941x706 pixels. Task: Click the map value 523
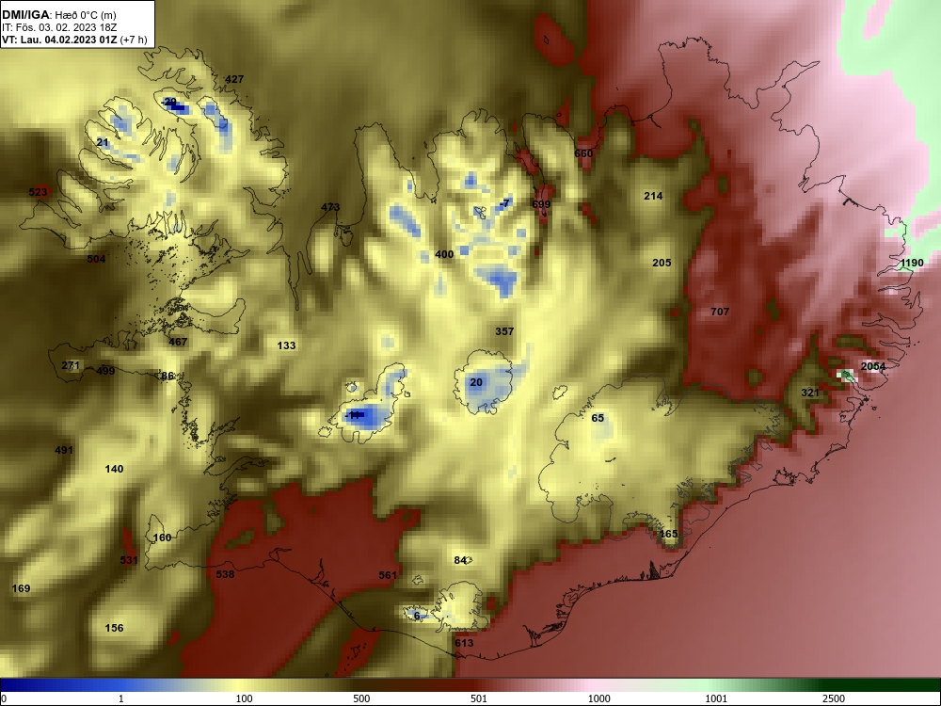click(x=38, y=192)
